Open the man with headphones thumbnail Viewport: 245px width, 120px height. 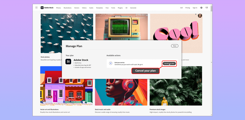121,92
